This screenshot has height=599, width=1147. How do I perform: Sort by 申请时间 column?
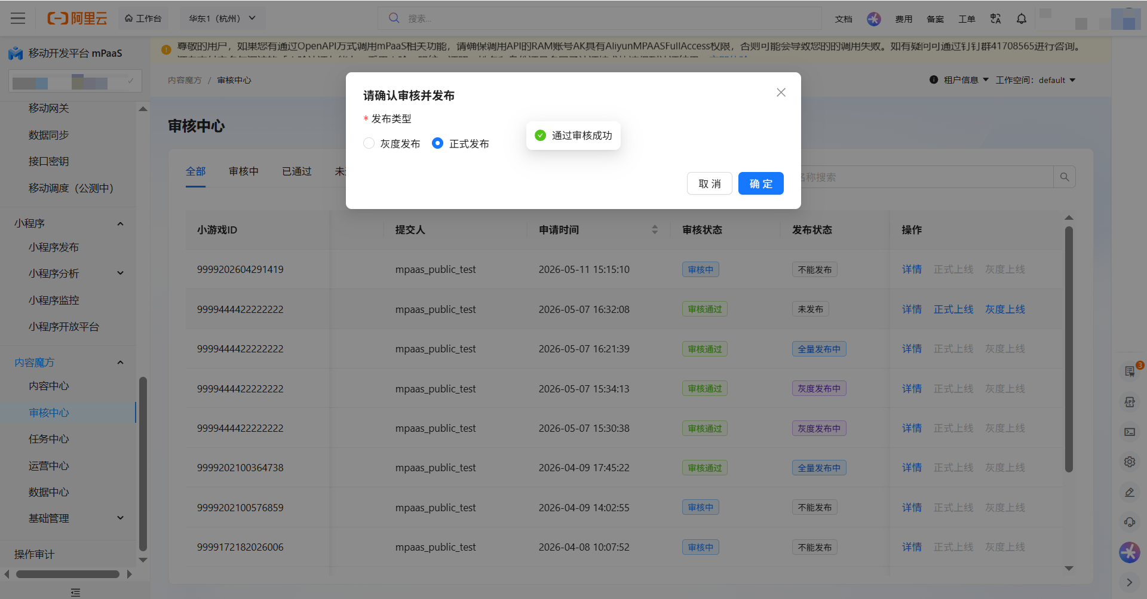tap(655, 230)
